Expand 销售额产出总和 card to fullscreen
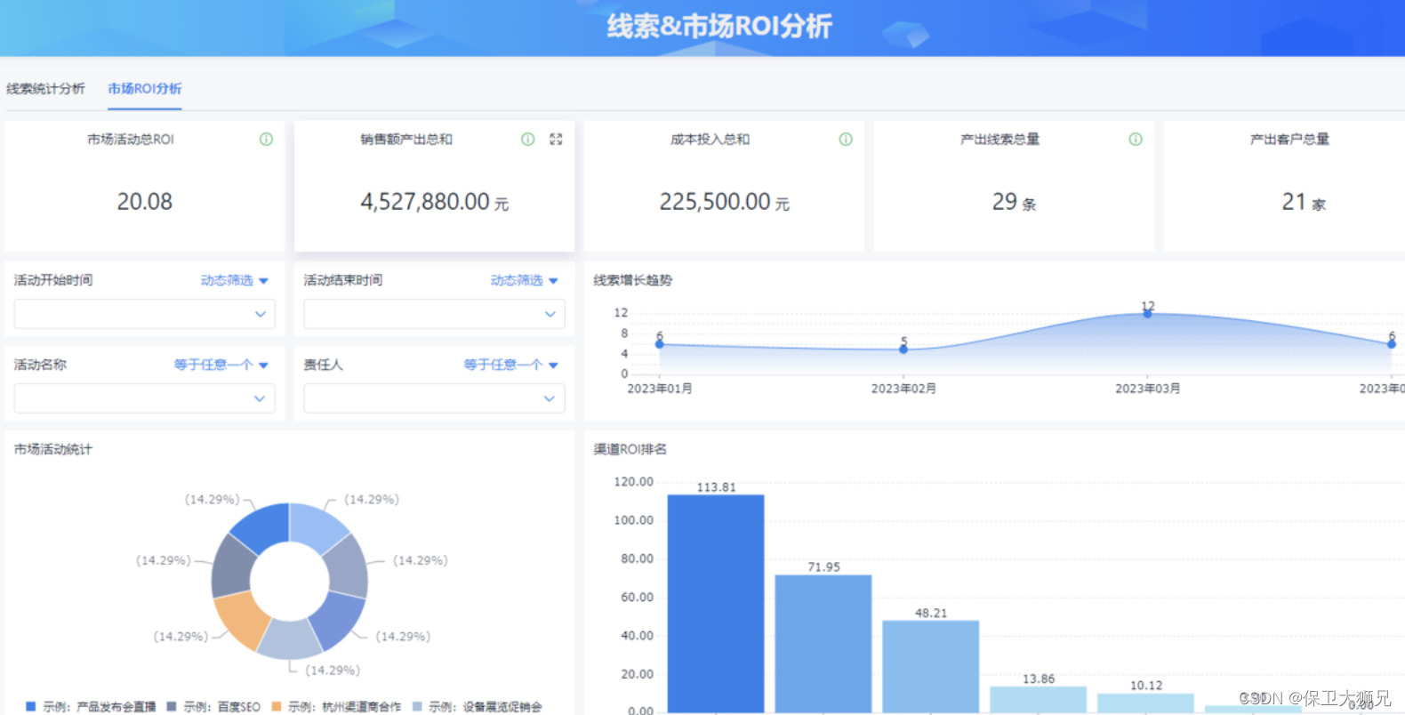The image size is (1405, 715). [556, 139]
